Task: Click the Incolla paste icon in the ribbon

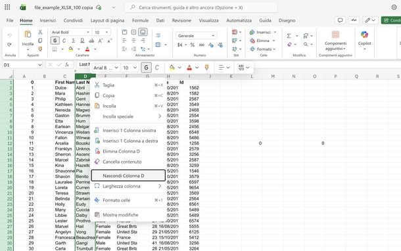Action: click(28, 35)
